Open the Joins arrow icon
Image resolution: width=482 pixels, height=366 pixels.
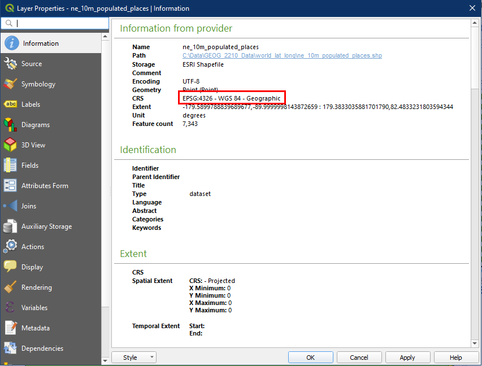[10, 206]
